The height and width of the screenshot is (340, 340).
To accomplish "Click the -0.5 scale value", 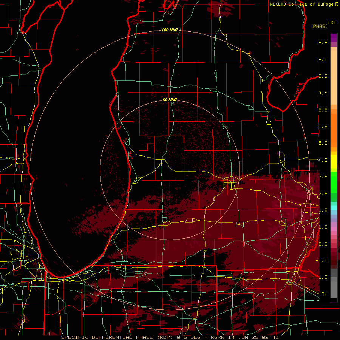I will [x=321, y=261].
